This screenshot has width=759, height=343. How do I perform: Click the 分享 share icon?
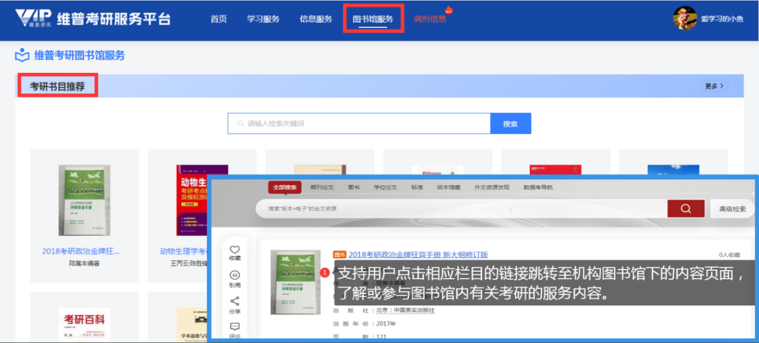(x=234, y=302)
